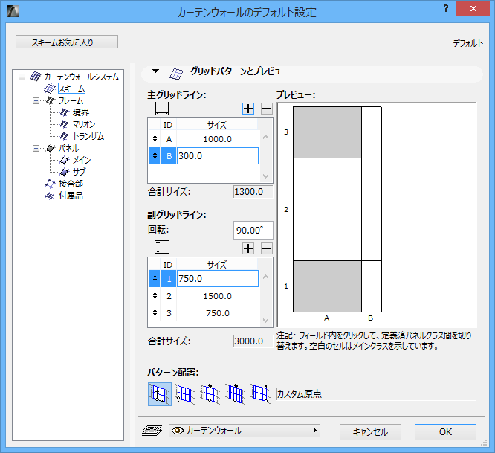This screenshot has height=453, width=495.
Task: Toggle gray preview cell A1 panel class
Action: (327, 286)
